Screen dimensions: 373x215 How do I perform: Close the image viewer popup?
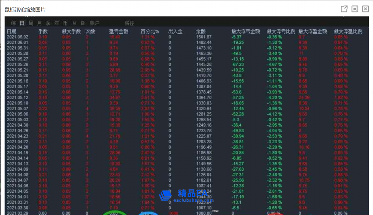[x=365, y=9]
